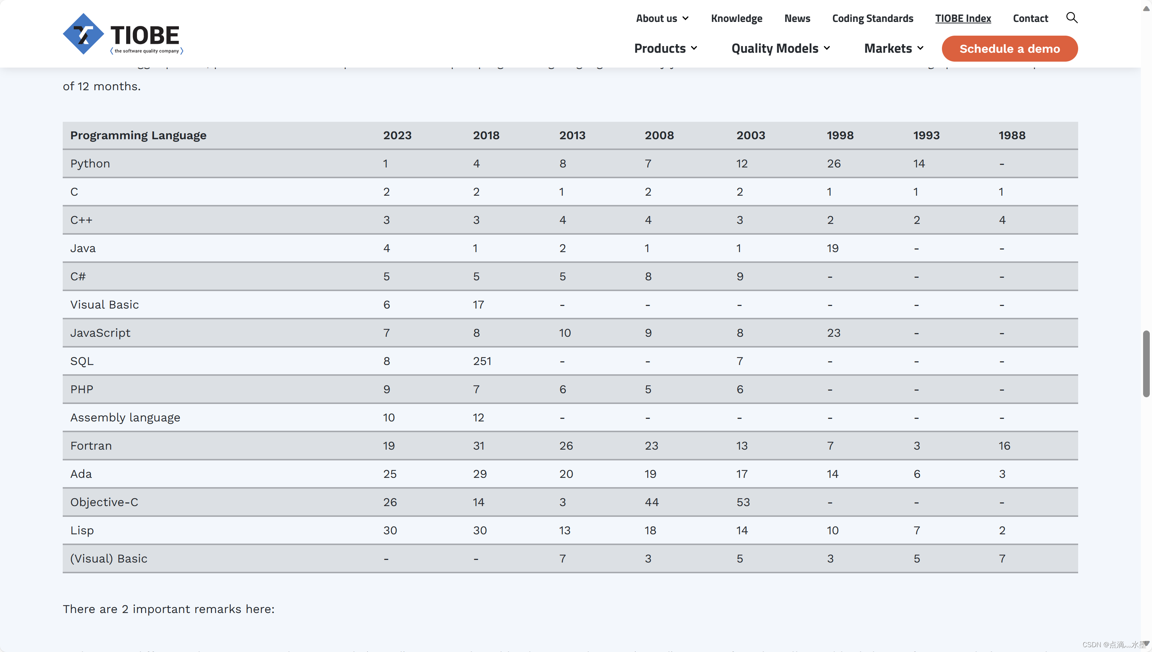
Task: Click Objective-C's 2008 value 44
Action: [652, 502]
